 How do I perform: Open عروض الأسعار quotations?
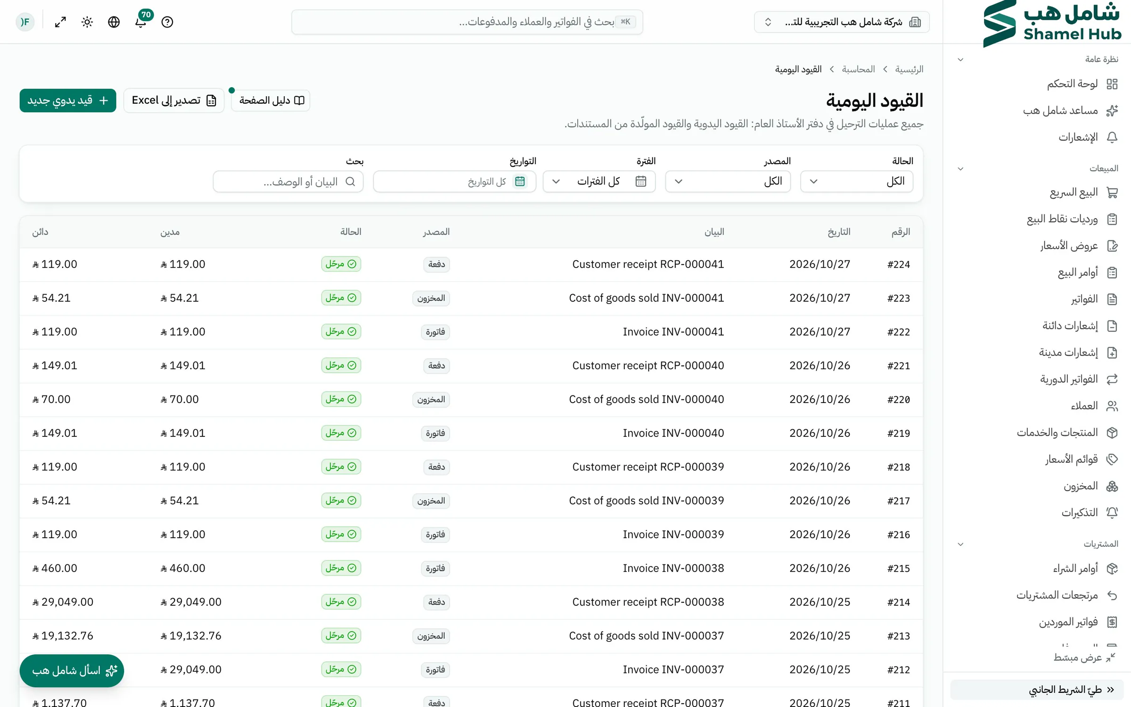pos(1079,246)
